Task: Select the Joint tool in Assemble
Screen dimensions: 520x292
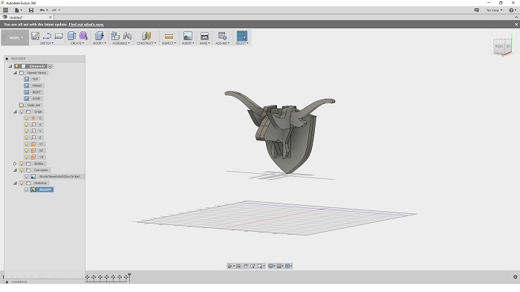Action: pyautogui.click(x=127, y=36)
